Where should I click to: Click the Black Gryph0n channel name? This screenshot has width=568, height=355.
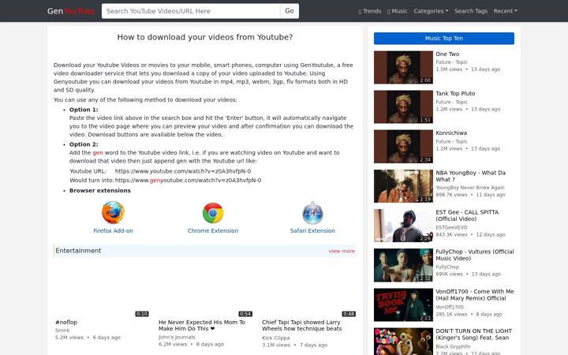click(x=453, y=346)
